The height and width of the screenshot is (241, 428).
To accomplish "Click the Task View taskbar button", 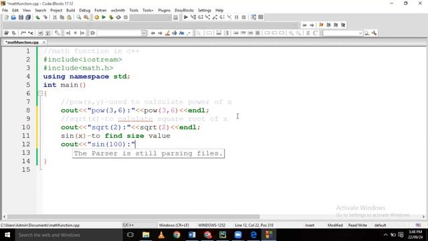I will 130,235.
